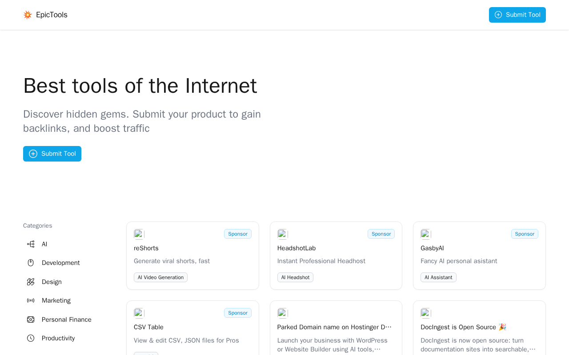
Task: Select the AI Video Generation tag
Action: [160, 277]
